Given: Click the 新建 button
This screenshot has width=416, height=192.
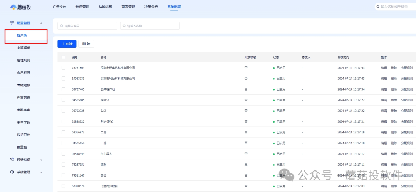Looking at the screenshot, I should click(67, 44).
